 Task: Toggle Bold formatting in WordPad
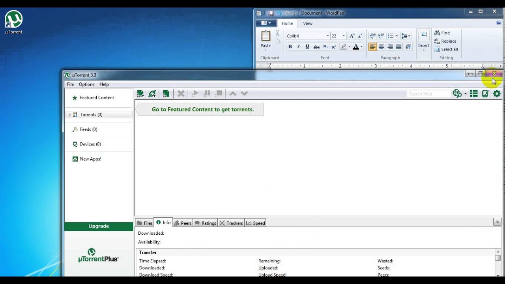pos(290,47)
